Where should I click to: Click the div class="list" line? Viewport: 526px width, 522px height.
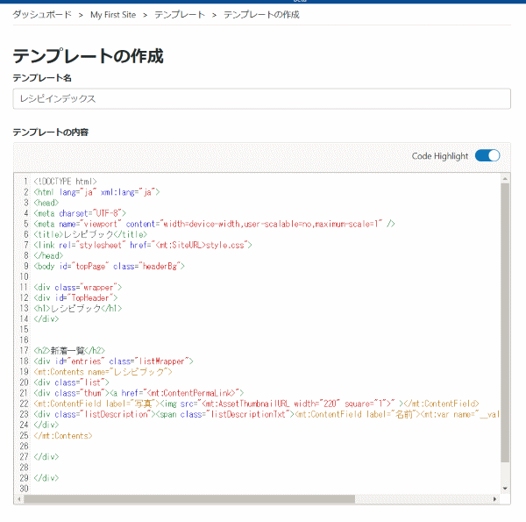tap(72, 383)
